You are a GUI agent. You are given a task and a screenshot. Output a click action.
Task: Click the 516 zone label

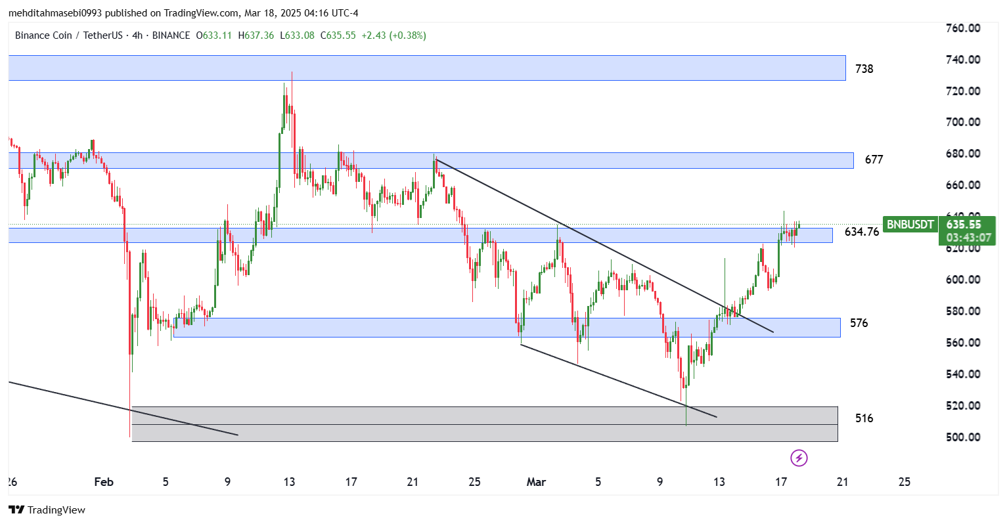tap(864, 418)
